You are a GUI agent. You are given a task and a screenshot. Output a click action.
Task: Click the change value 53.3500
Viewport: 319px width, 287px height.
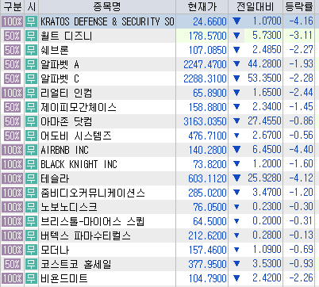[x=264, y=78]
